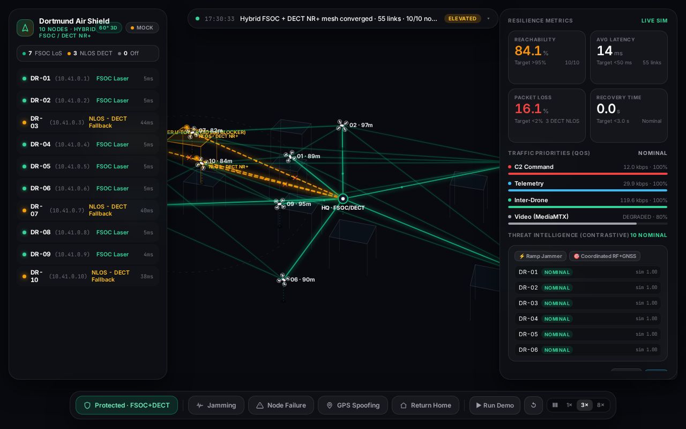This screenshot has height=429, width=686.
Task: Select the Coordinated RF+GNSS threat chip
Action: [605, 256]
